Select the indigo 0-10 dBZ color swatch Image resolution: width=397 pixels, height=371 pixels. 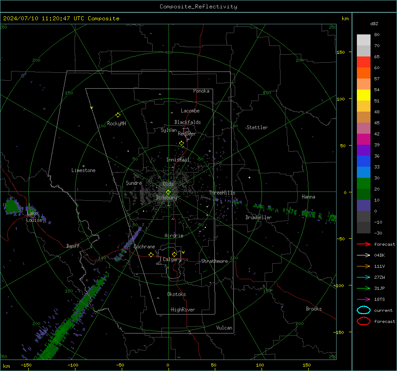coord(363,206)
